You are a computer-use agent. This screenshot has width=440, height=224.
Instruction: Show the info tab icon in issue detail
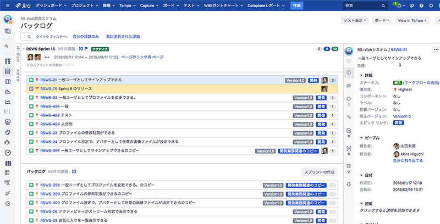click(349, 72)
